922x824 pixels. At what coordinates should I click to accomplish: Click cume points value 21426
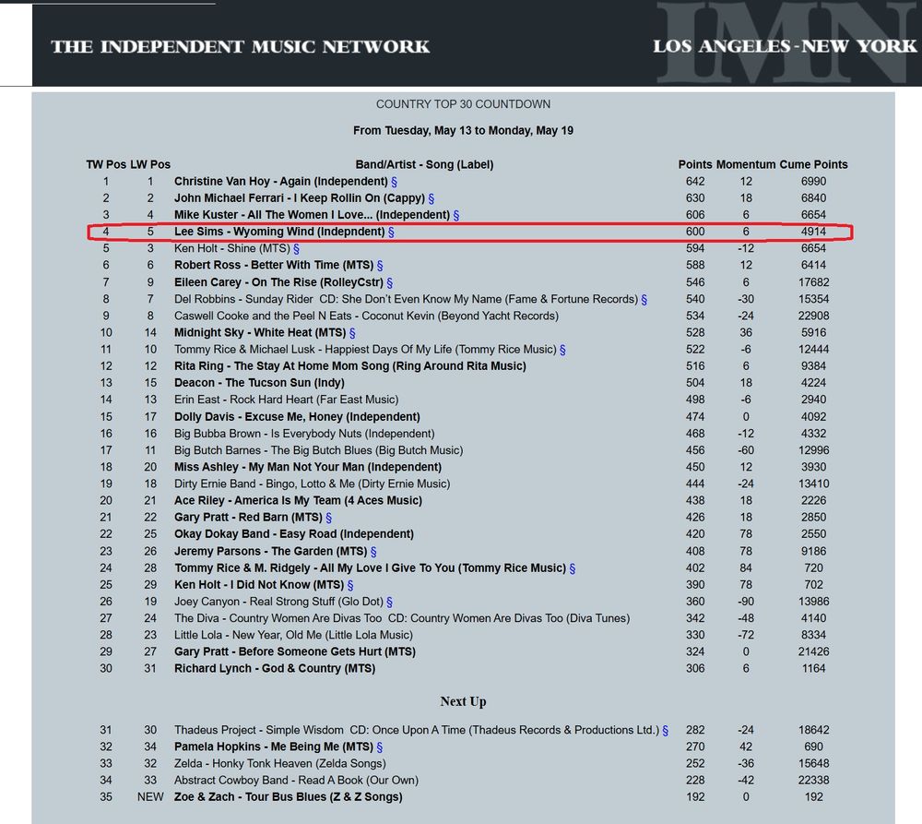click(x=813, y=652)
